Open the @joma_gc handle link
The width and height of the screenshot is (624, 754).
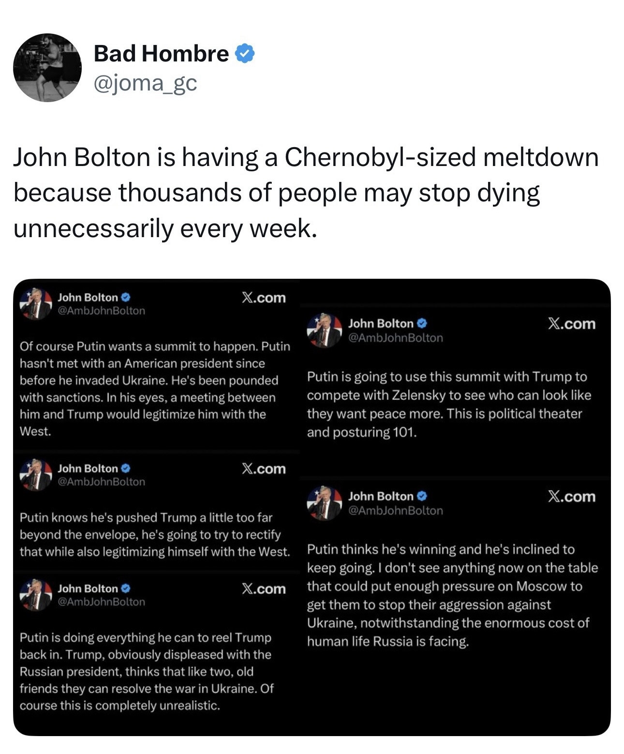(x=145, y=83)
